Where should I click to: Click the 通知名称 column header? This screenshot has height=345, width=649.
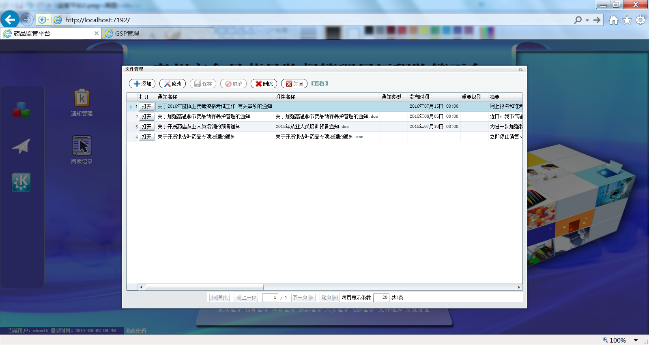click(x=215, y=97)
